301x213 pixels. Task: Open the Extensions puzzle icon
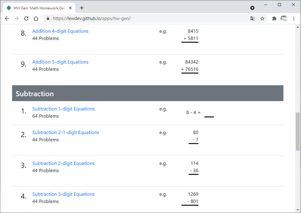pos(274,18)
